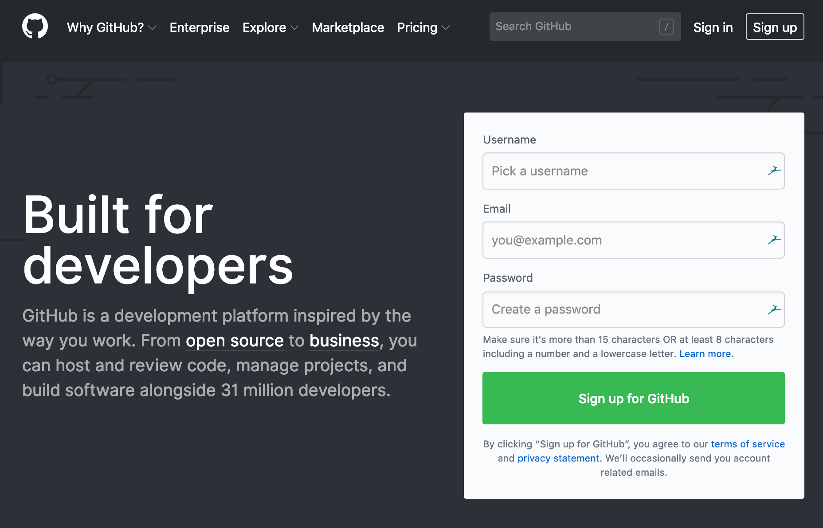This screenshot has width=823, height=528.
Task: Focus the Search GitHub input field
Action: (x=574, y=27)
